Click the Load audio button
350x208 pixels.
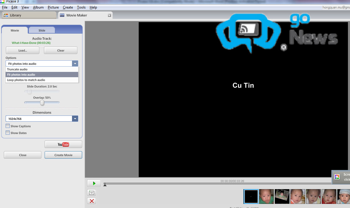22,50
